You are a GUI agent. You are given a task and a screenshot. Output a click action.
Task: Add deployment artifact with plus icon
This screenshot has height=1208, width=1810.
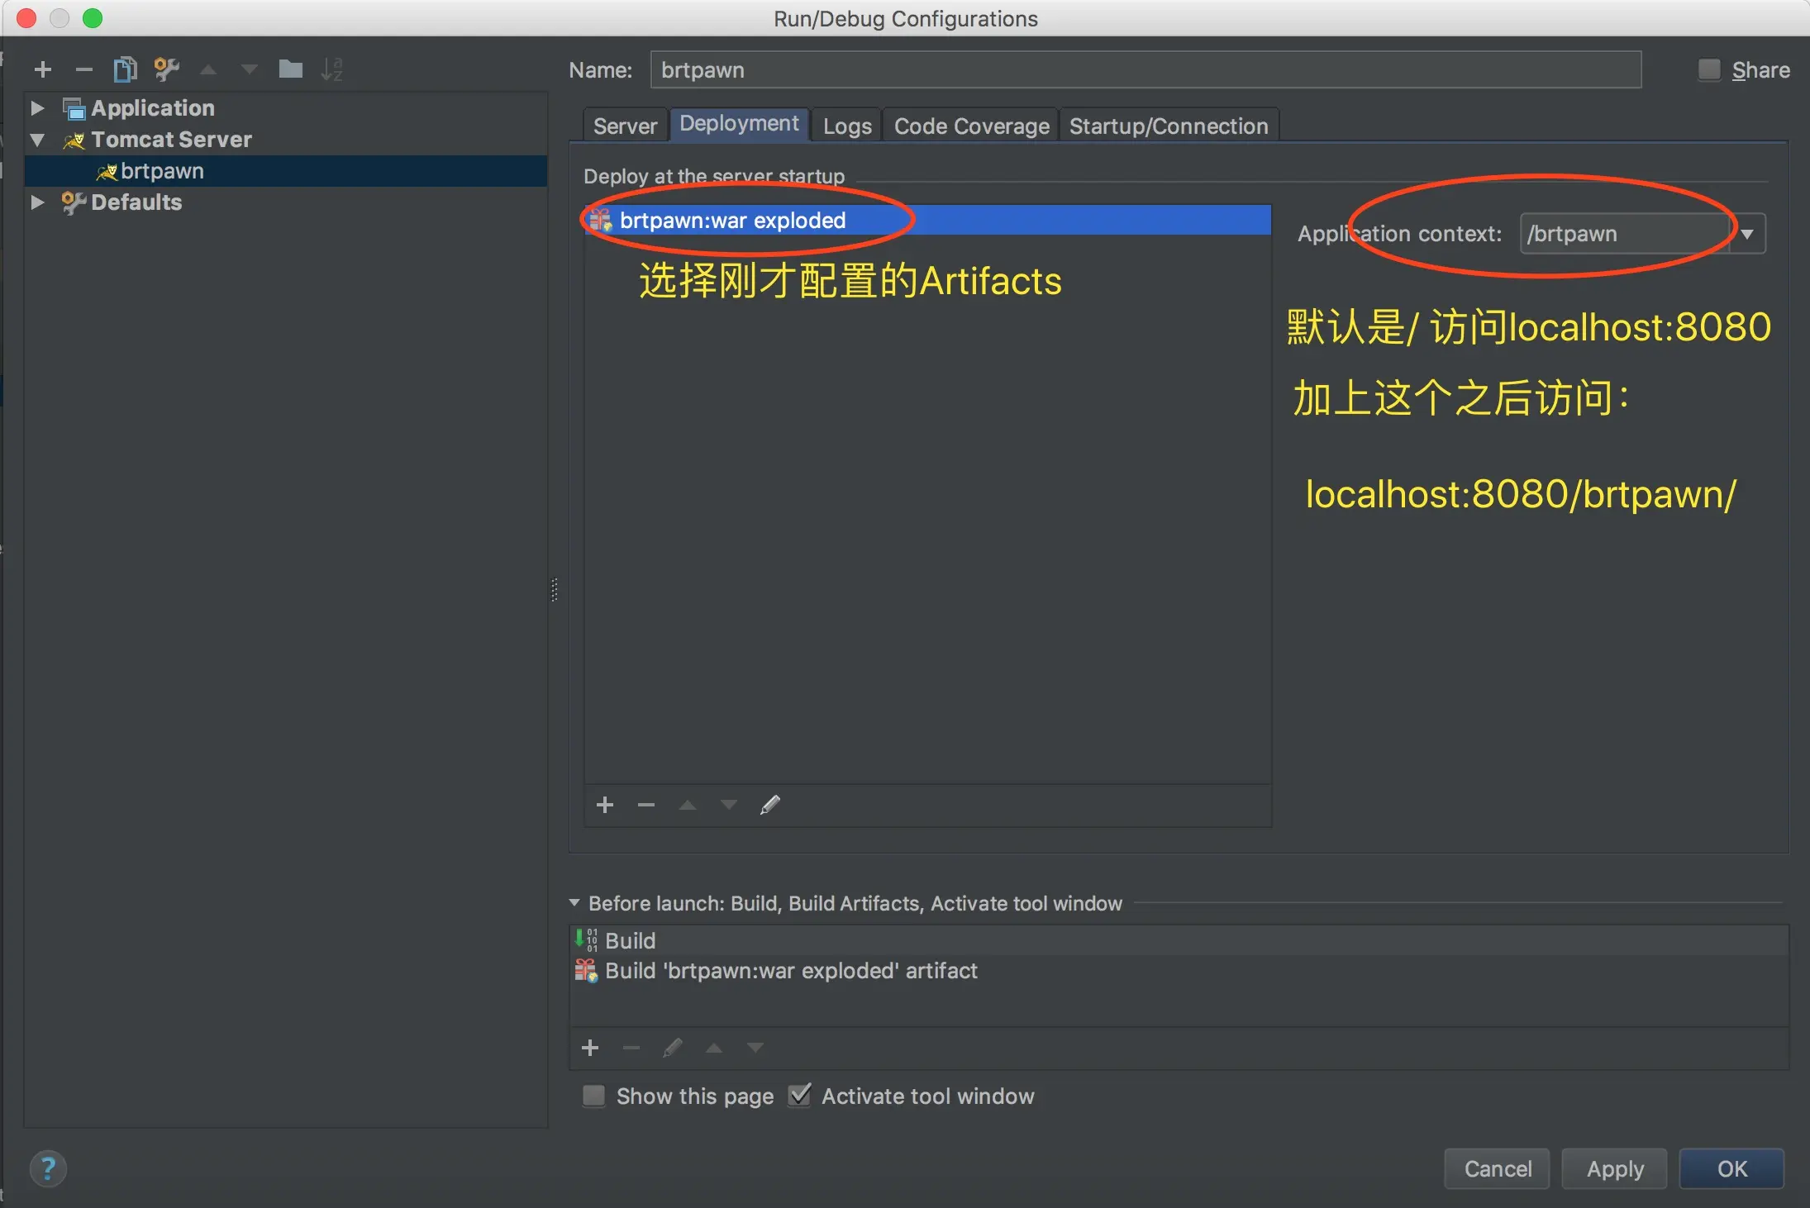coord(605,805)
